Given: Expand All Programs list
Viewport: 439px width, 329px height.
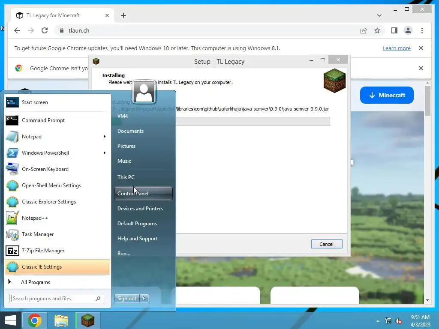Looking at the screenshot, I should [x=57, y=282].
